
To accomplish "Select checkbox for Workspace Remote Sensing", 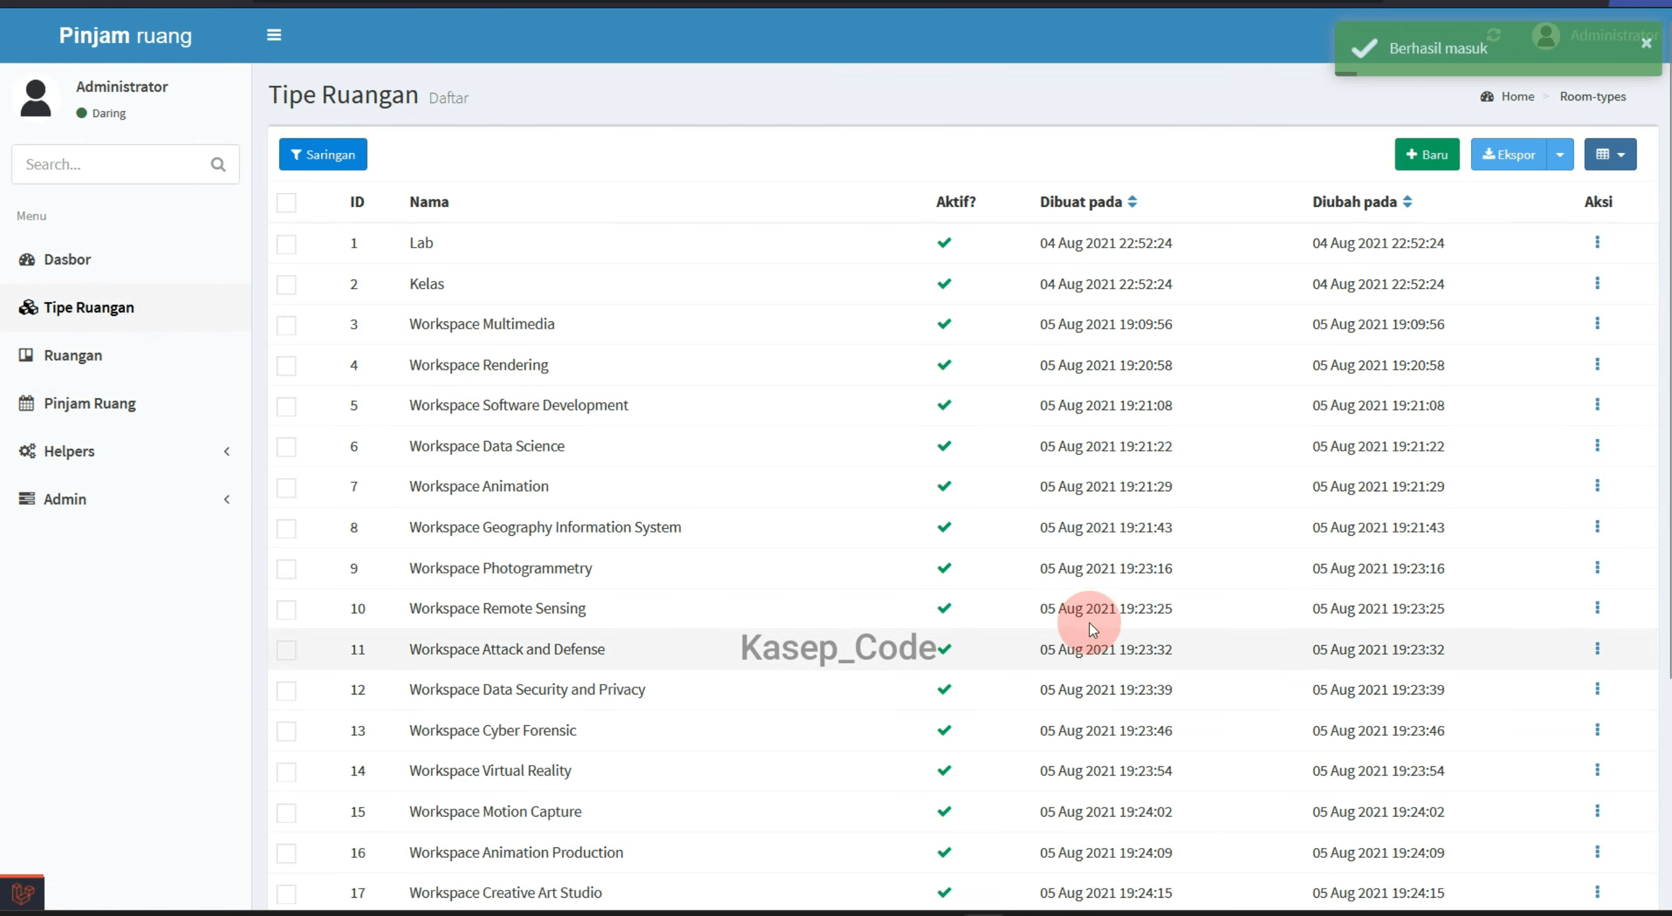I will click(x=286, y=609).
